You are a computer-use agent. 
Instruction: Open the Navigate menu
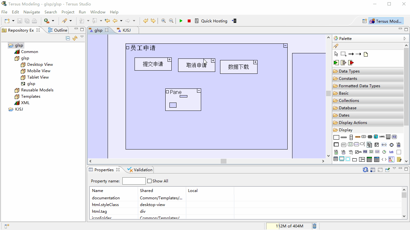[x=32, y=12]
